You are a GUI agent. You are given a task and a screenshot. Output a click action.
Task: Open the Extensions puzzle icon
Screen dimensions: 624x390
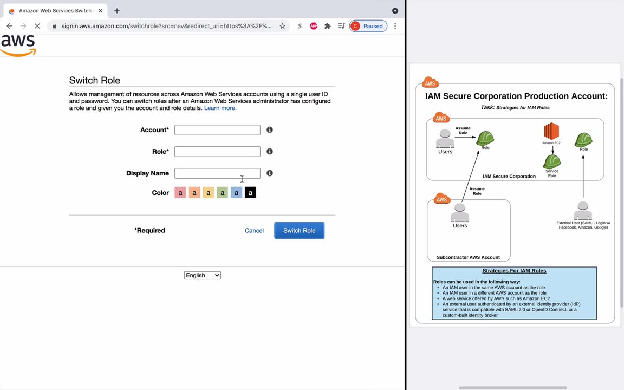click(327, 26)
